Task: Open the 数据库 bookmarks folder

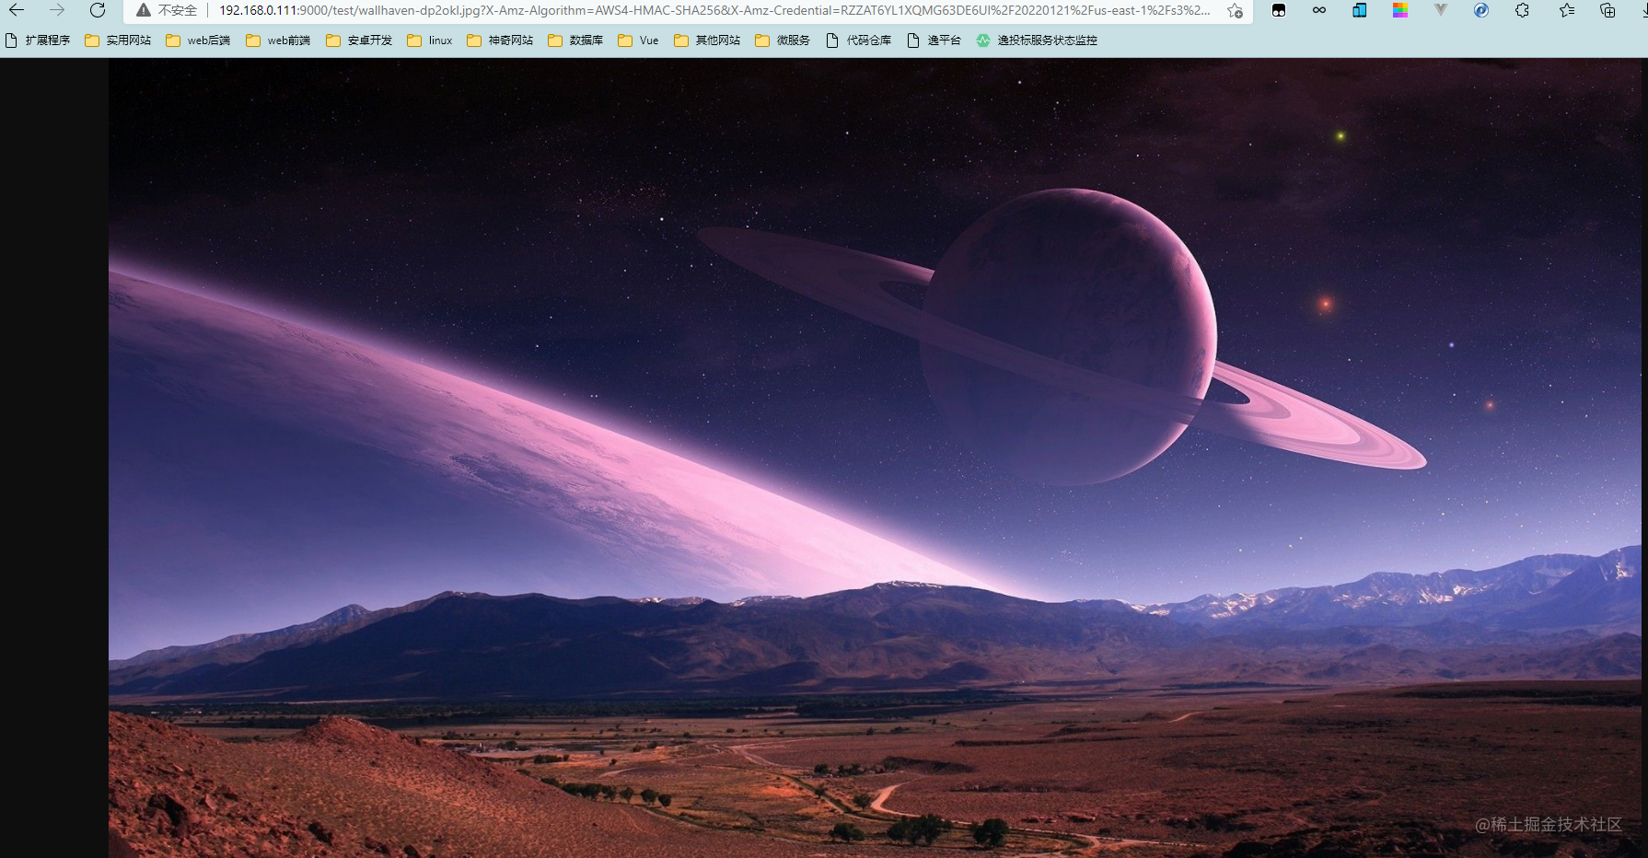Action: [575, 41]
